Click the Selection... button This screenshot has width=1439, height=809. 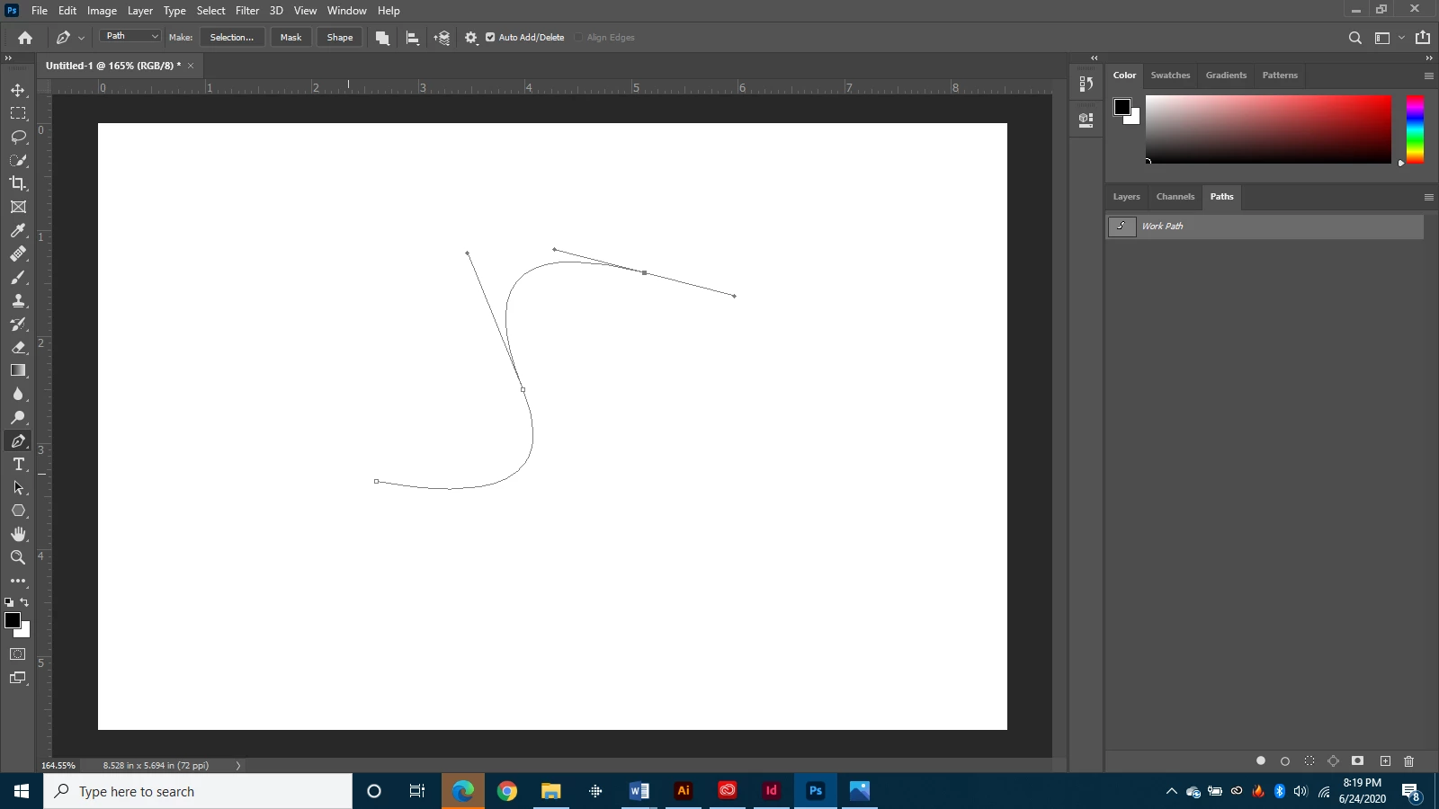coord(232,38)
